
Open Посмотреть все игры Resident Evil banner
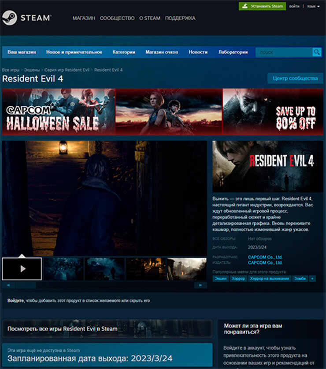tap(107, 329)
